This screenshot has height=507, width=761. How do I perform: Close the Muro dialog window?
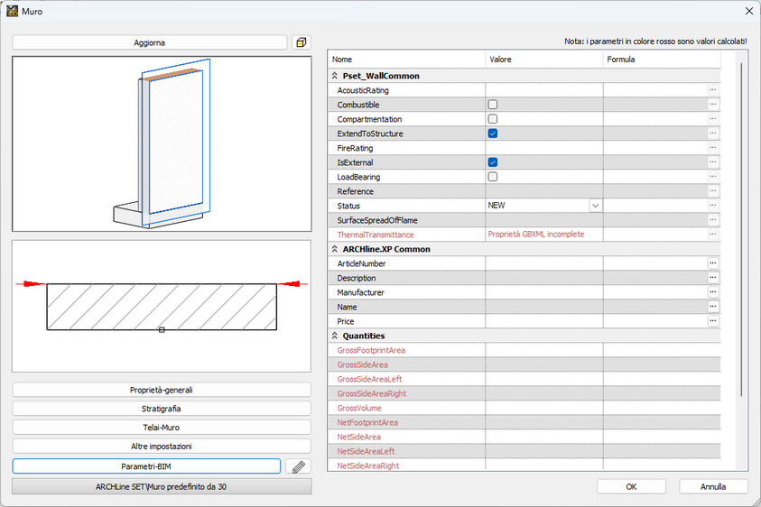[749, 11]
